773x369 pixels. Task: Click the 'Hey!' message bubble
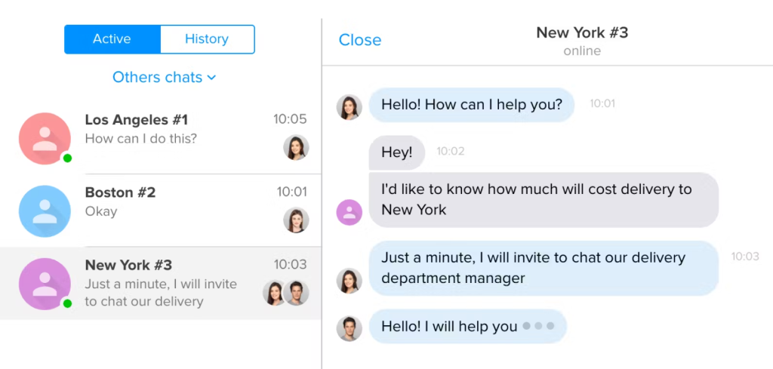(397, 152)
